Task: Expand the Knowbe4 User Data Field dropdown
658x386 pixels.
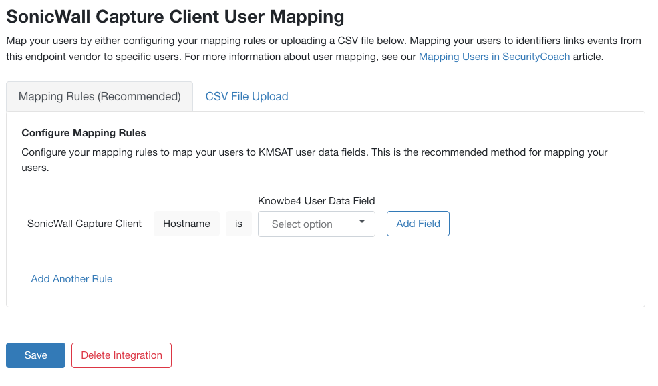Action: point(316,224)
